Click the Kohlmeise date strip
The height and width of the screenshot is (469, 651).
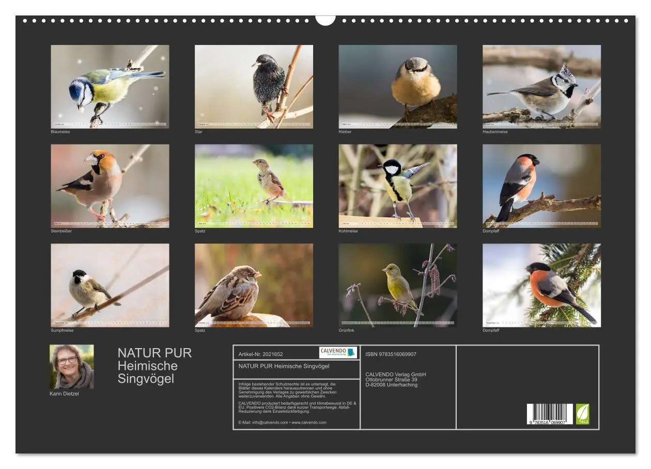coord(398,223)
